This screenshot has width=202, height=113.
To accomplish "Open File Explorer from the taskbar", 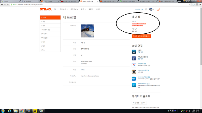I will 16,111.
